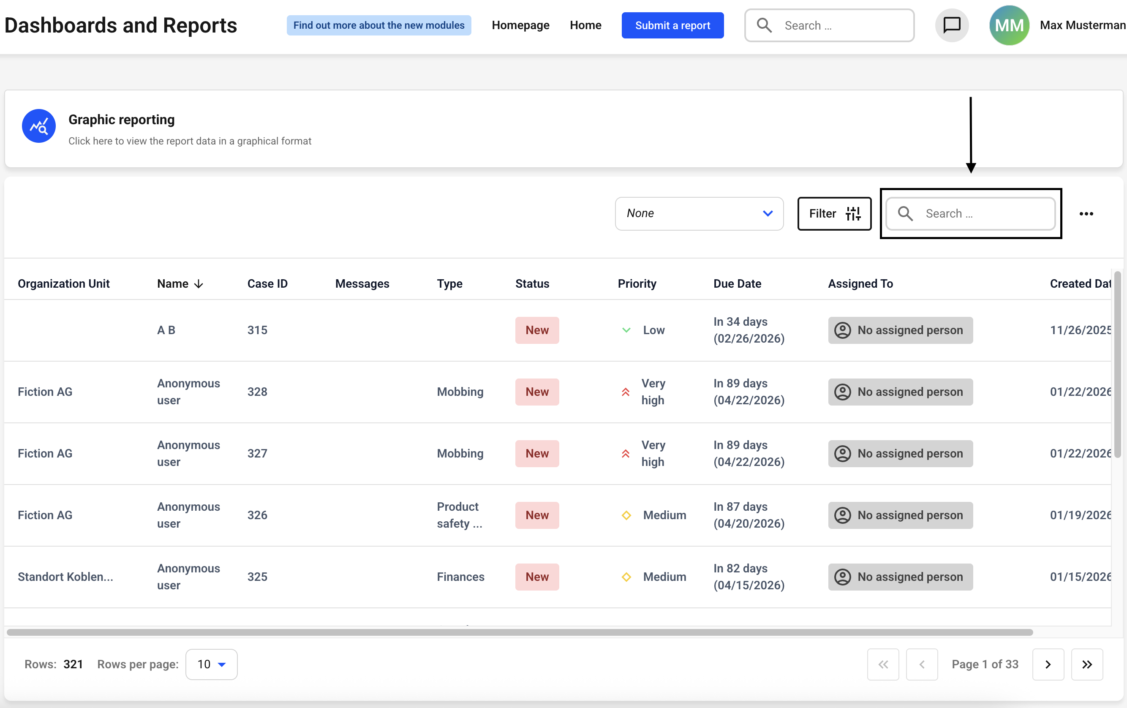Open the Homepage menu item
Image resolution: width=1127 pixels, height=708 pixels.
tap(520, 25)
